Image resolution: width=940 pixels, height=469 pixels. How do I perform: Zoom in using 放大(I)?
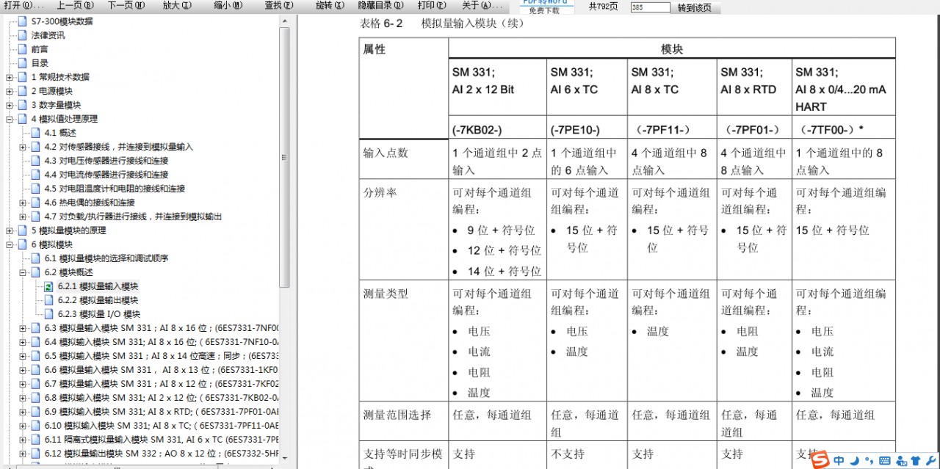[177, 5]
